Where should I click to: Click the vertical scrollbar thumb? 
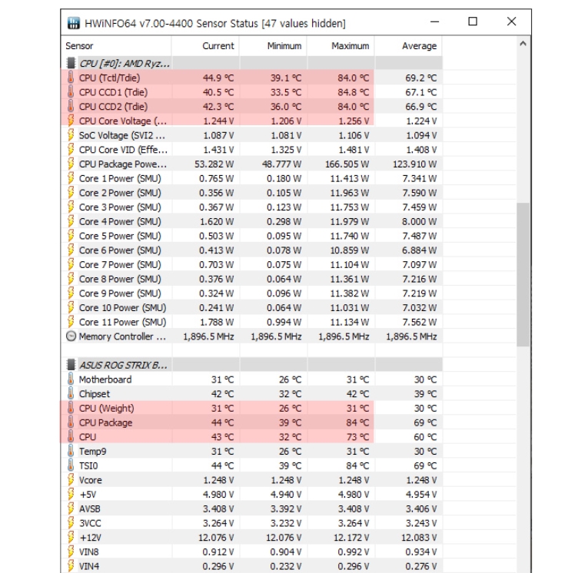(x=523, y=275)
